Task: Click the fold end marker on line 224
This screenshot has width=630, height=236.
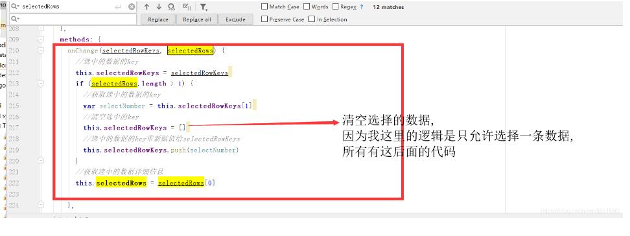Action: pos(41,205)
